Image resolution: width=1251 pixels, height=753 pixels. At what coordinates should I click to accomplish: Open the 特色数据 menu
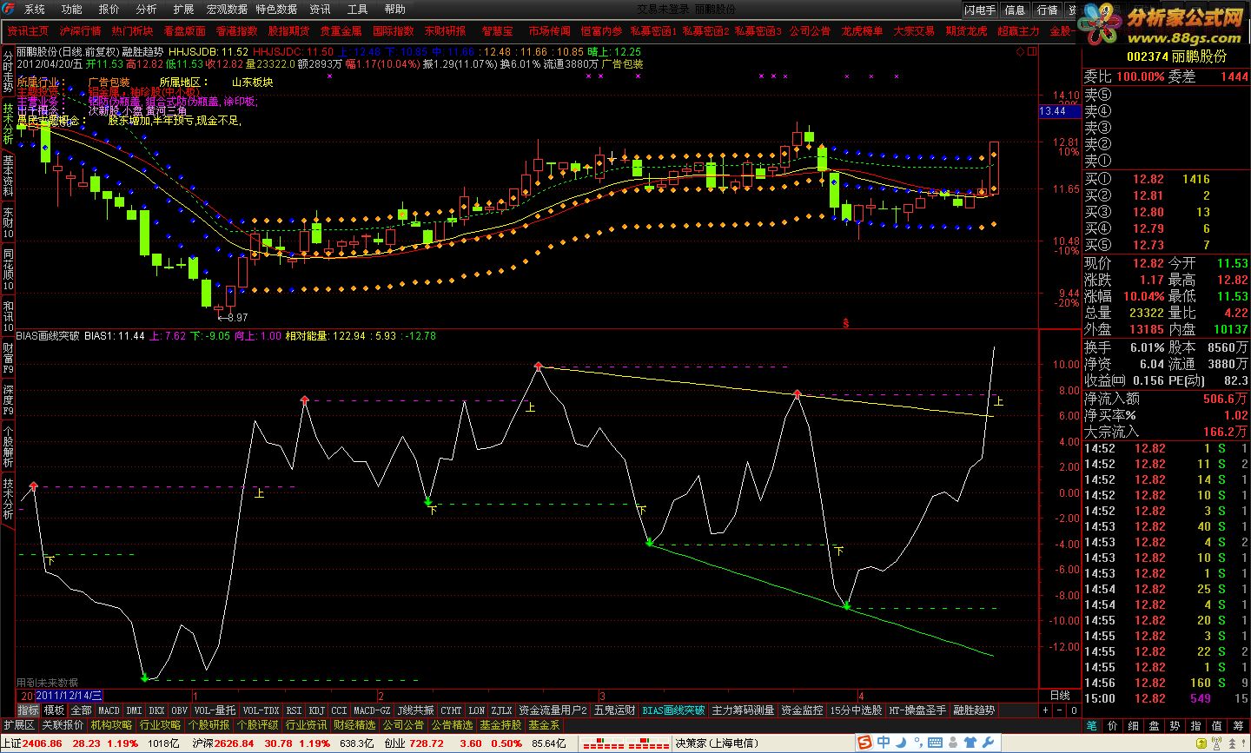(276, 9)
